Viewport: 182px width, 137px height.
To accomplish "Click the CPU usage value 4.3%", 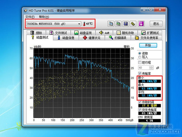I will 150,121.
